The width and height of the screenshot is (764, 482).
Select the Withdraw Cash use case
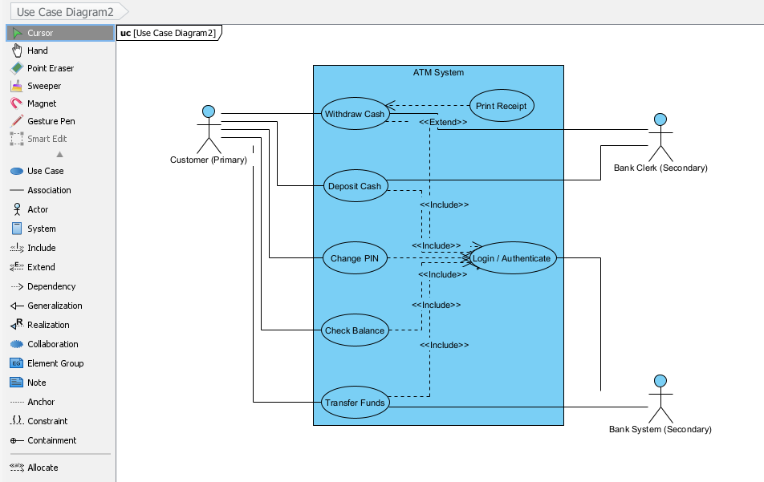355,114
